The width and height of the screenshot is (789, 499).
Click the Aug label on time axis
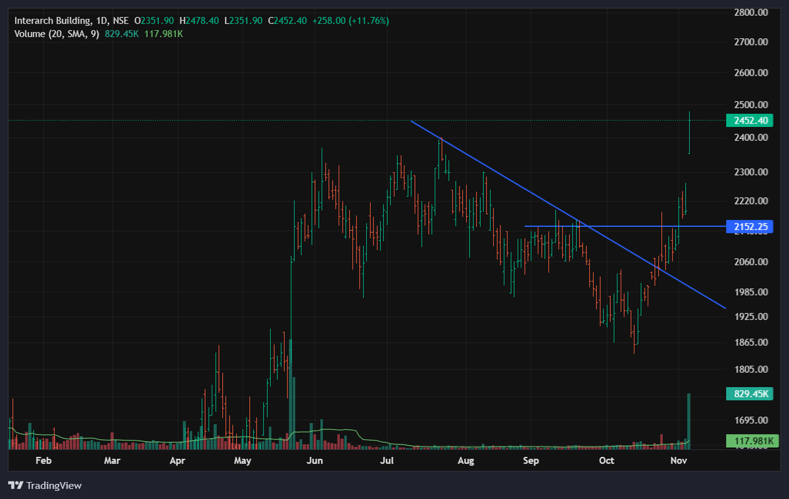tap(466, 461)
